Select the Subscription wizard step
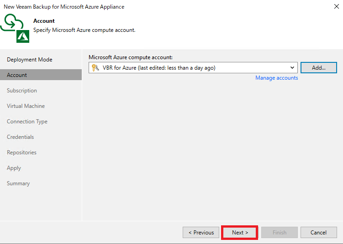 21,91
